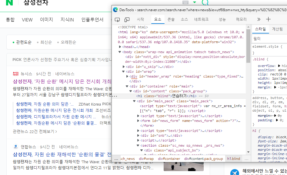Screen dimensions: 287x175
Task: Click div#container in DevTools breadcrumb
Action: [169, 159]
